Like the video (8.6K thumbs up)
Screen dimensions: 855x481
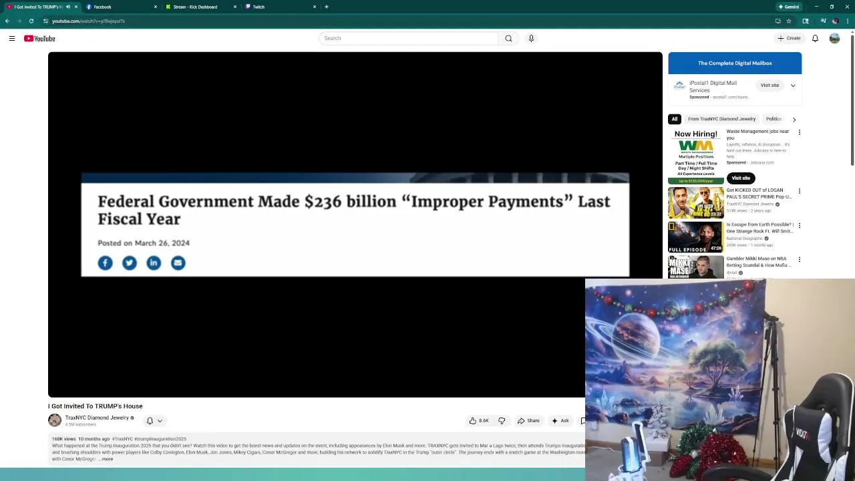[x=479, y=421]
